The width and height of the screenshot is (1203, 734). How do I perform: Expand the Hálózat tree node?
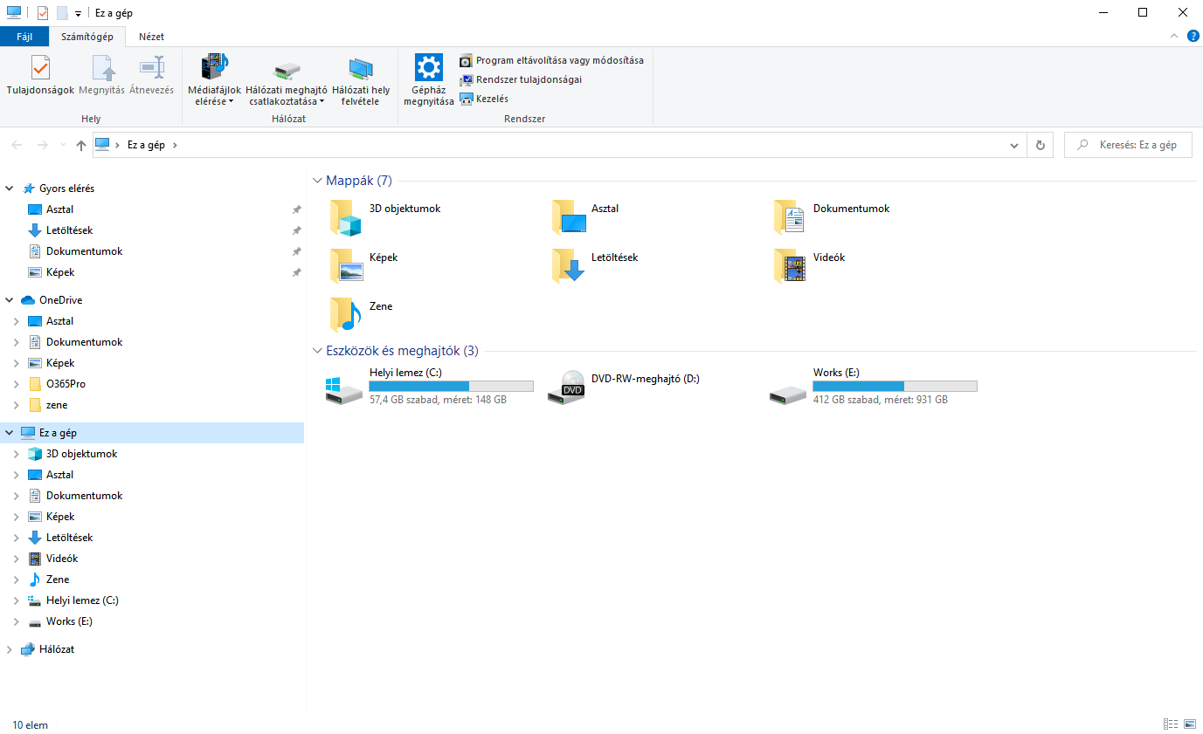pos(9,649)
